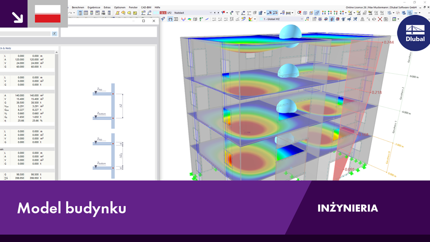Toggle first highlighted support-load display icon
430x242 pixels.
click(269, 13)
